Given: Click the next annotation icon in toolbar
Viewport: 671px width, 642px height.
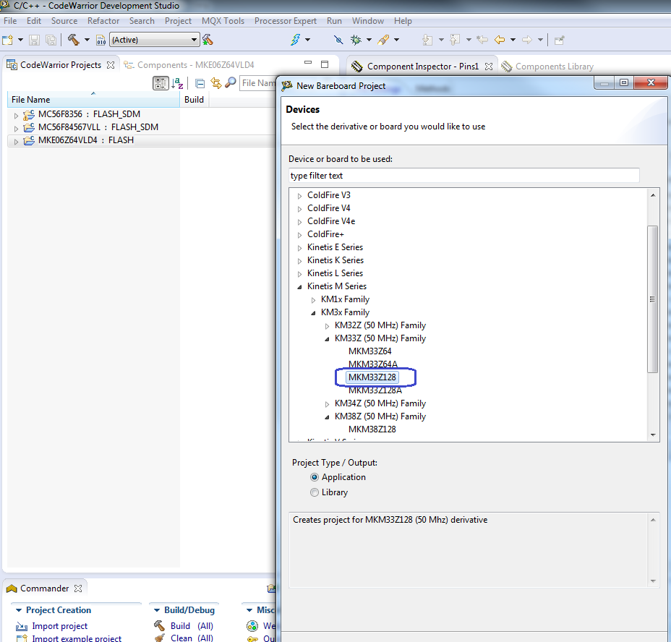Looking at the screenshot, I should point(427,40).
